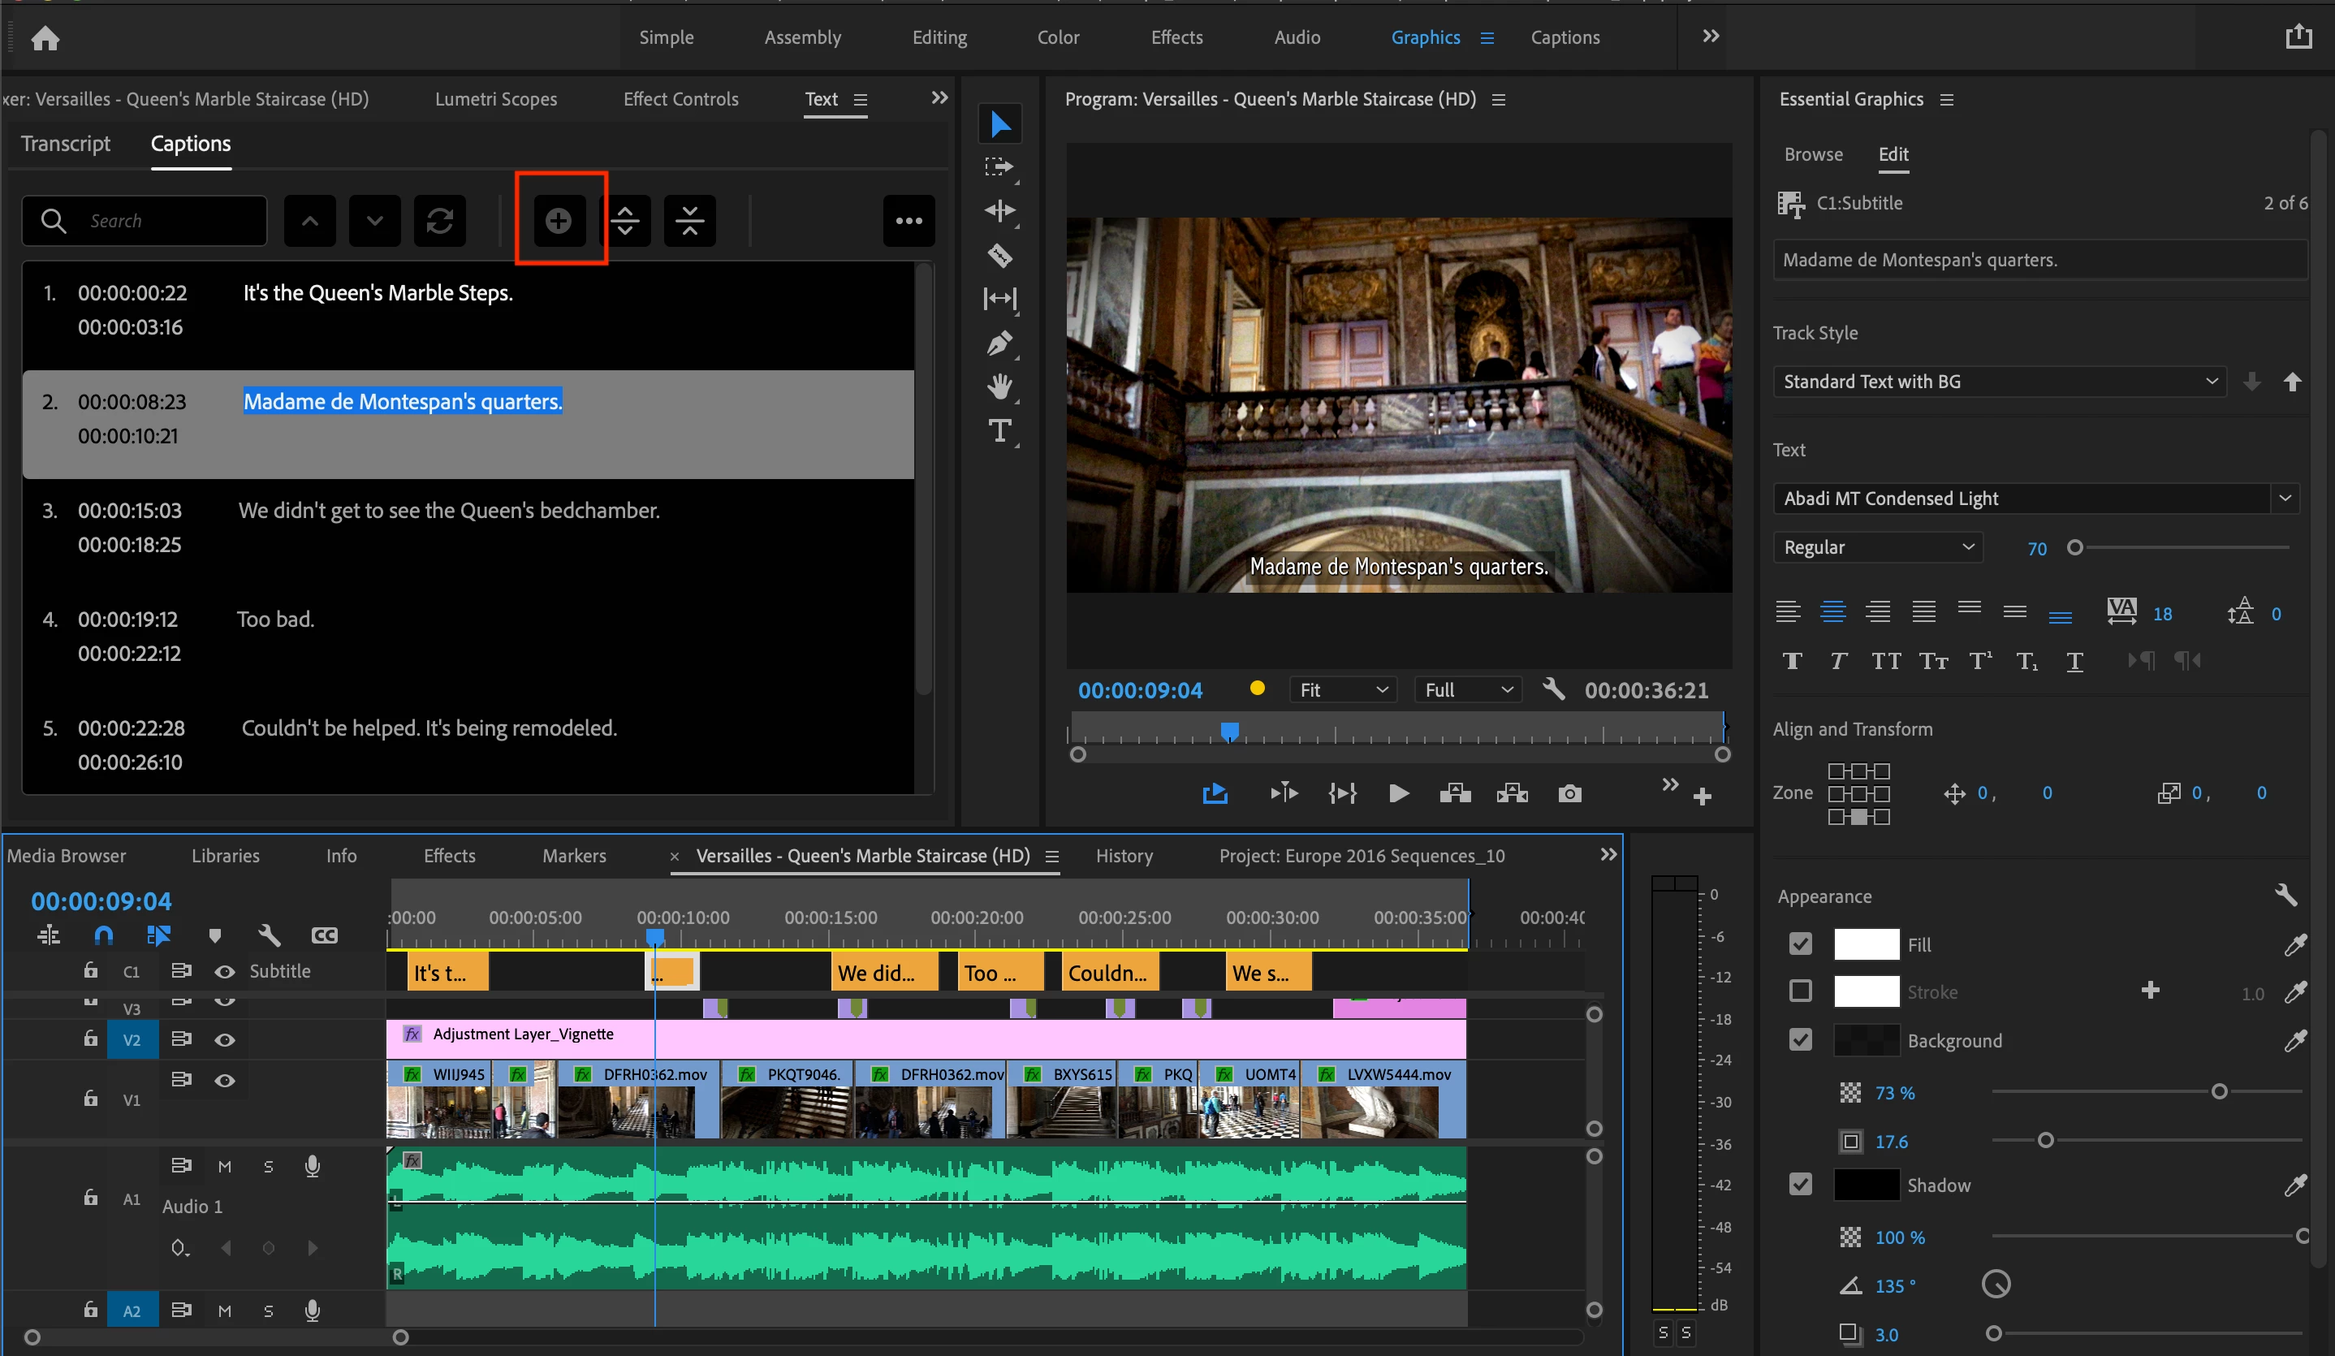
Task: Select the Type tool
Action: click(x=999, y=431)
